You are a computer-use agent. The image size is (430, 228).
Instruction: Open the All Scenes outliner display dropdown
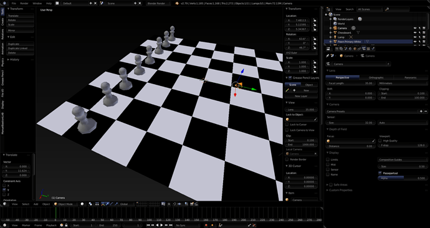coord(370,9)
